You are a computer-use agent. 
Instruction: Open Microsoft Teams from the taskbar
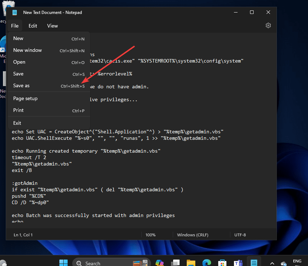[238, 263]
